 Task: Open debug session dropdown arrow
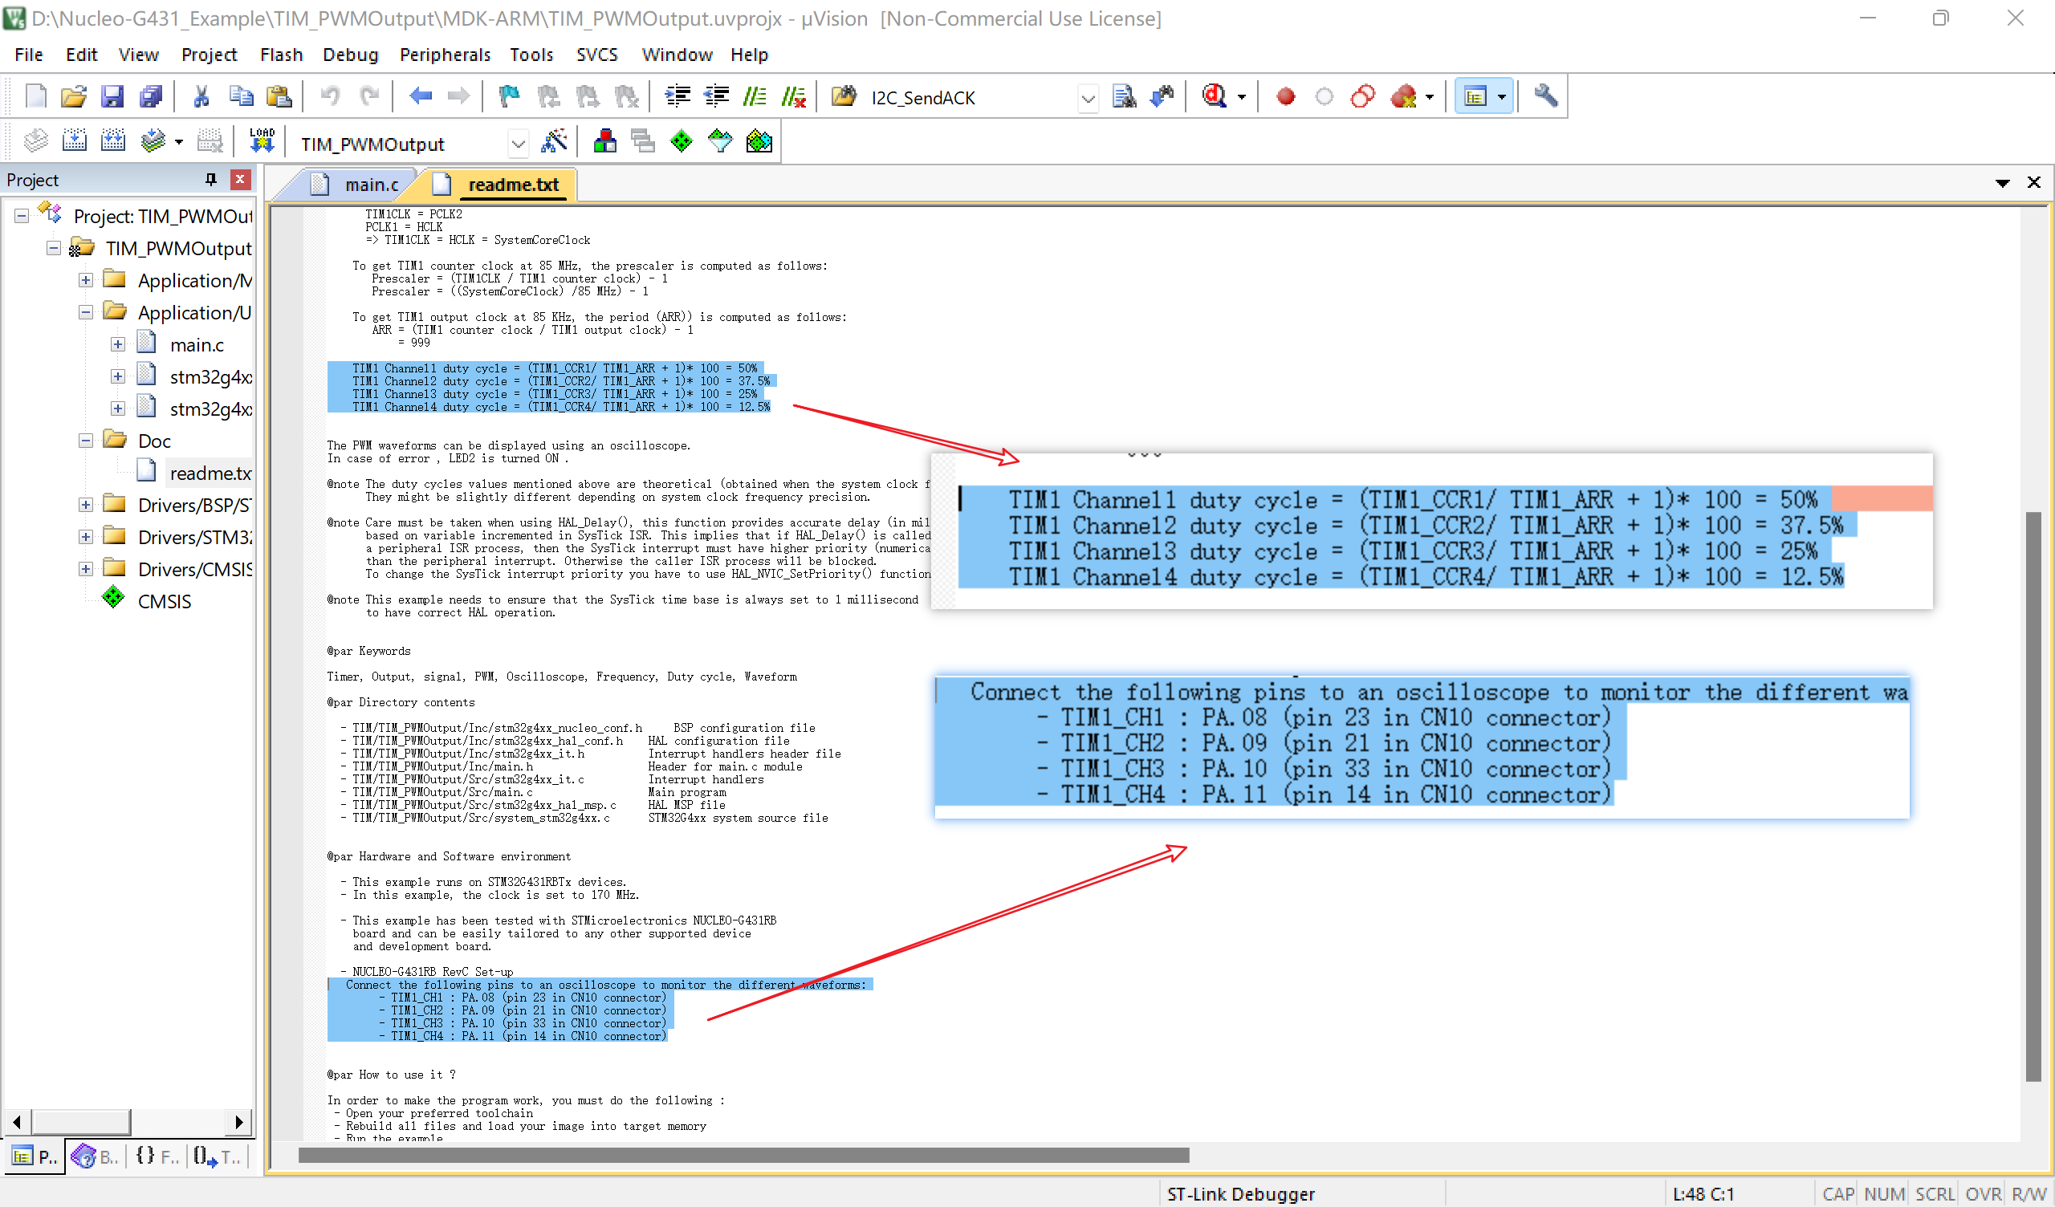[1242, 97]
